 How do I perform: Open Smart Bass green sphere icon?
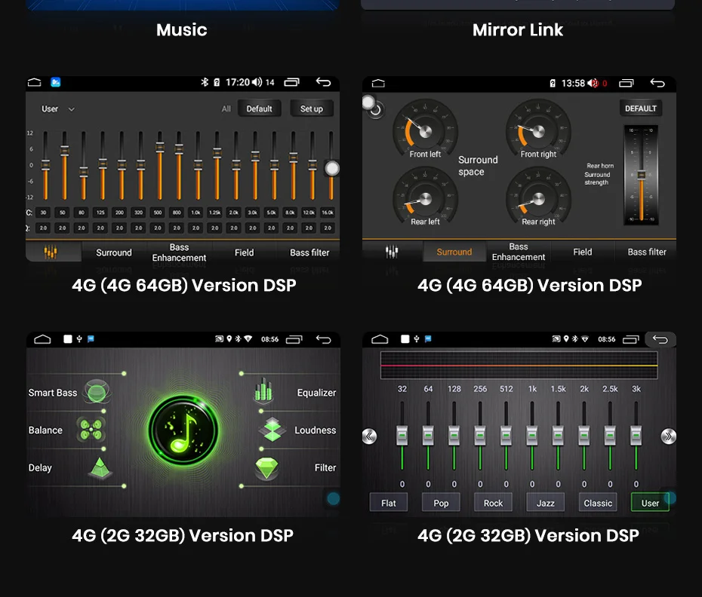97,392
